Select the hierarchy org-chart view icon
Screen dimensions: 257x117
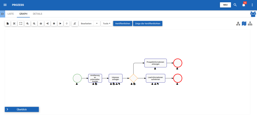point(250,24)
